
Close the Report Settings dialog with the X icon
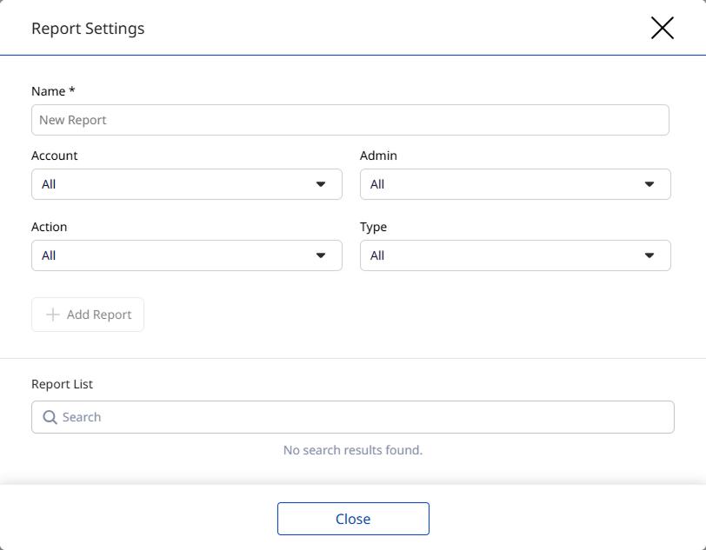click(x=663, y=28)
